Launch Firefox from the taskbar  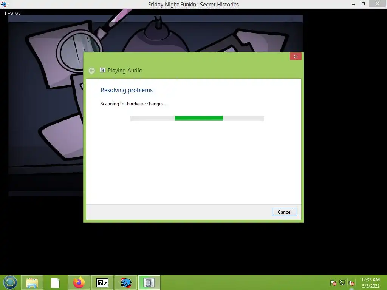pyautogui.click(x=79, y=282)
